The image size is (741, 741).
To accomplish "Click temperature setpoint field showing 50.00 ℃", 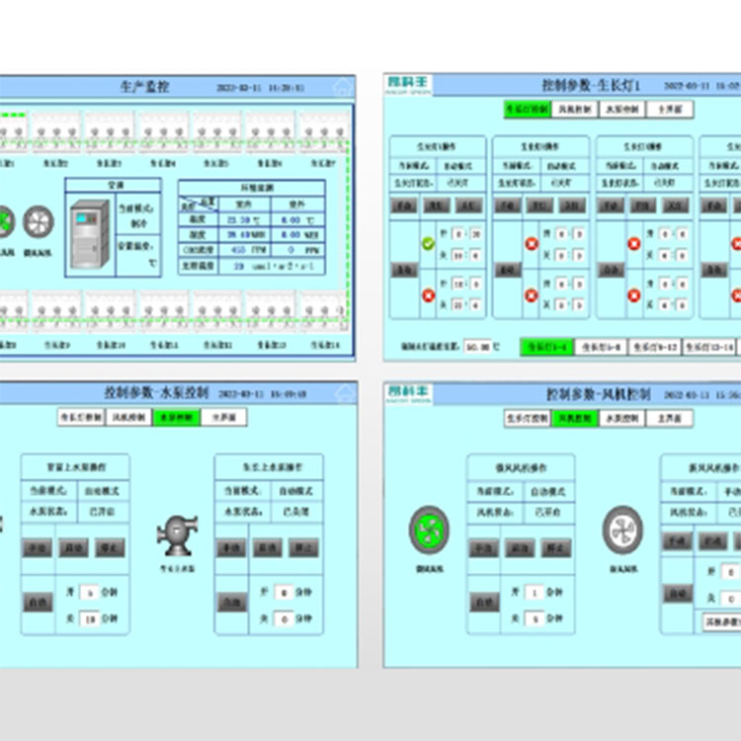I will click(x=478, y=348).
